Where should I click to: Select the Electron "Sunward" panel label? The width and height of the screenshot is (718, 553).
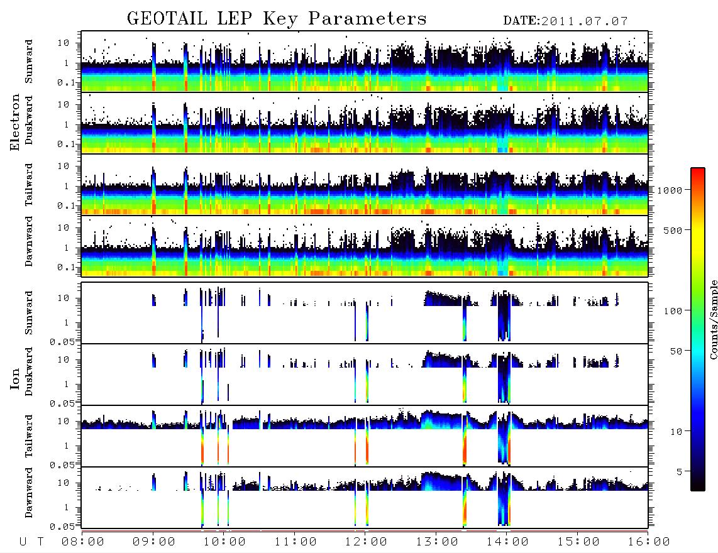(x=29, y=62)
